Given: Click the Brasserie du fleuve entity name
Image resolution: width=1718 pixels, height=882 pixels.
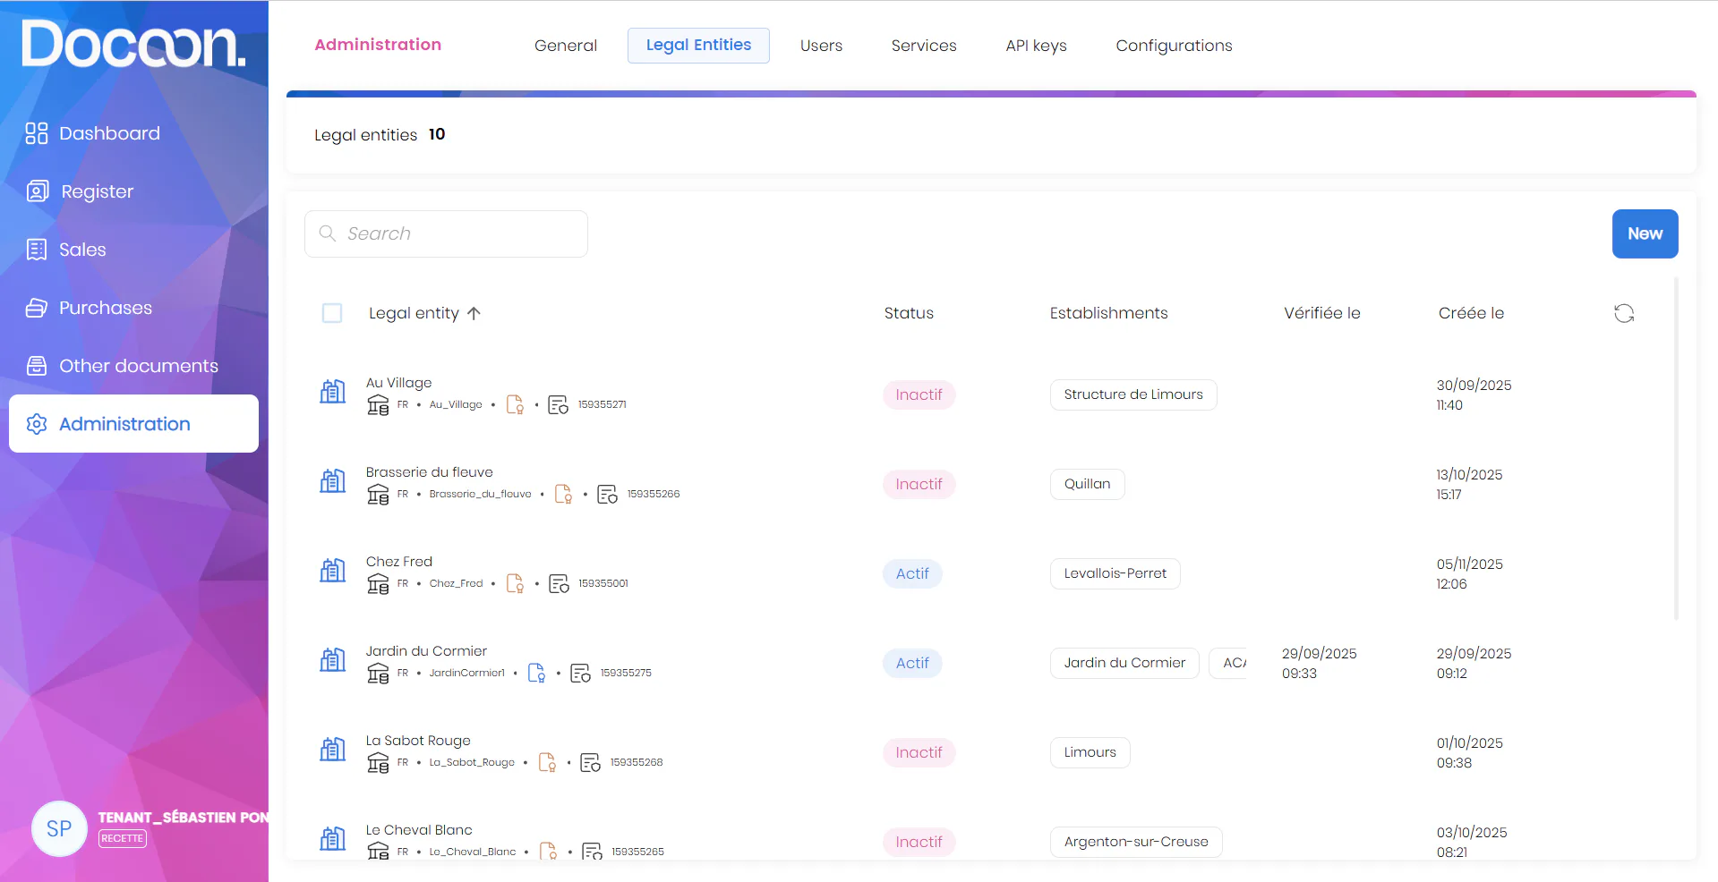Looking at the screenshot, I should tap(429, 472).
